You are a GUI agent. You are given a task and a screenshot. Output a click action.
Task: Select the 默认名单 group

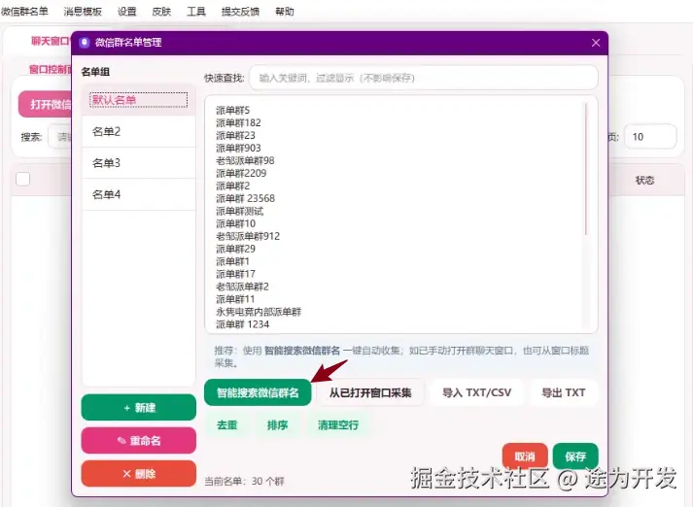[x=139, y=100]
